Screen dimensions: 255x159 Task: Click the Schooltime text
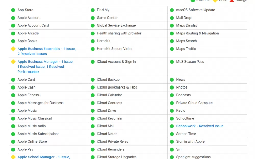tap(185, 118)
